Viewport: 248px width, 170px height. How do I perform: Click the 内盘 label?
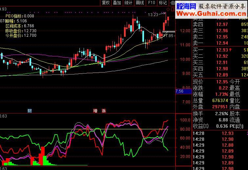coord(235,107)
